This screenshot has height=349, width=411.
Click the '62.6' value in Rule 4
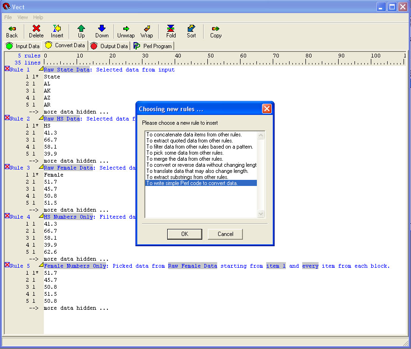click(50, 252)
